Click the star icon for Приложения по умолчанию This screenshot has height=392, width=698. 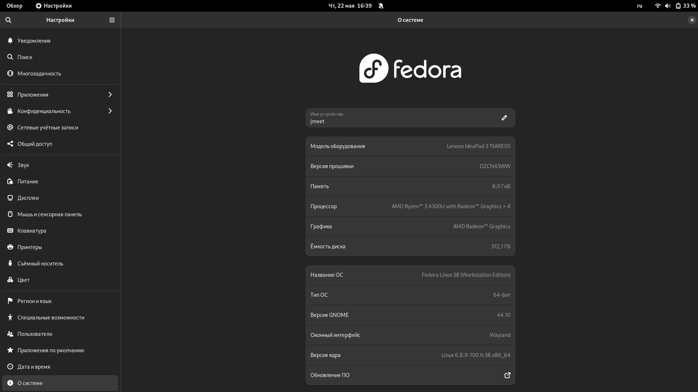(10, 350)
